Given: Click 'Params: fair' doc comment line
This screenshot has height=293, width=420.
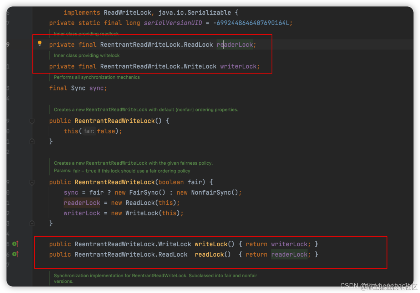Looking at the screenshot, I should pyautogui.click(x=122, y=171).
